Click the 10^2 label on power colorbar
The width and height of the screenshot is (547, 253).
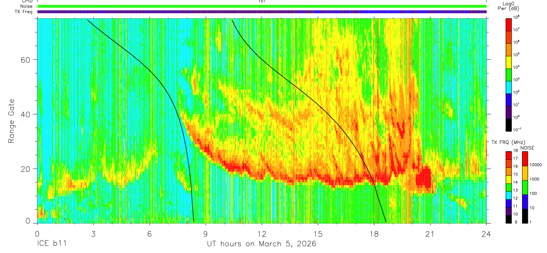[516, 92]
